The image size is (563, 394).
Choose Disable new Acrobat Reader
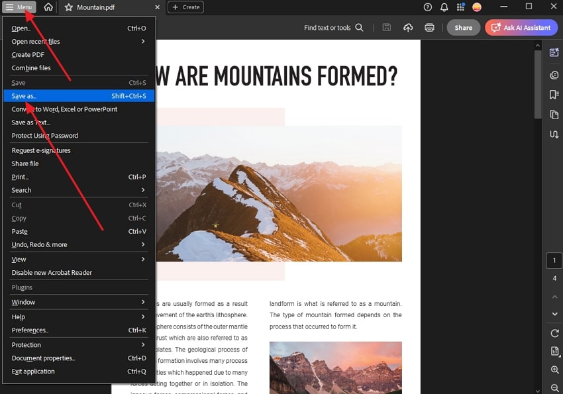tap(79, 273)
